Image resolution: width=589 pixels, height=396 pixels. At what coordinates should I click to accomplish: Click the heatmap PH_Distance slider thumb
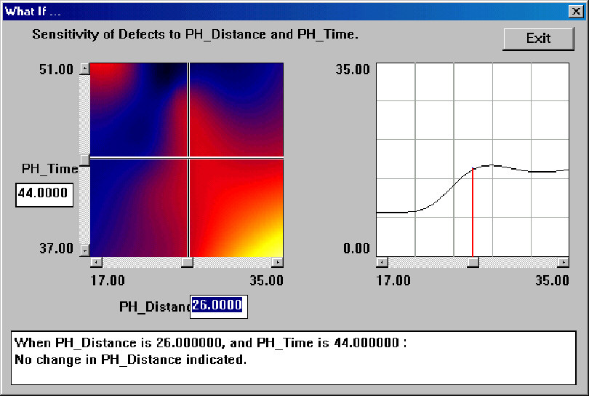coord(187,262)
